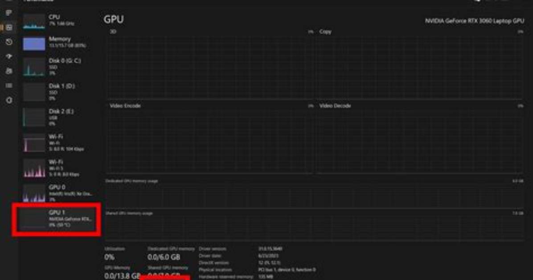Image resolution: width=533 pixels, height=280 pixels.
Task: Open the Processes page icon
Action: pyautogui.click(x=9, y=13)
